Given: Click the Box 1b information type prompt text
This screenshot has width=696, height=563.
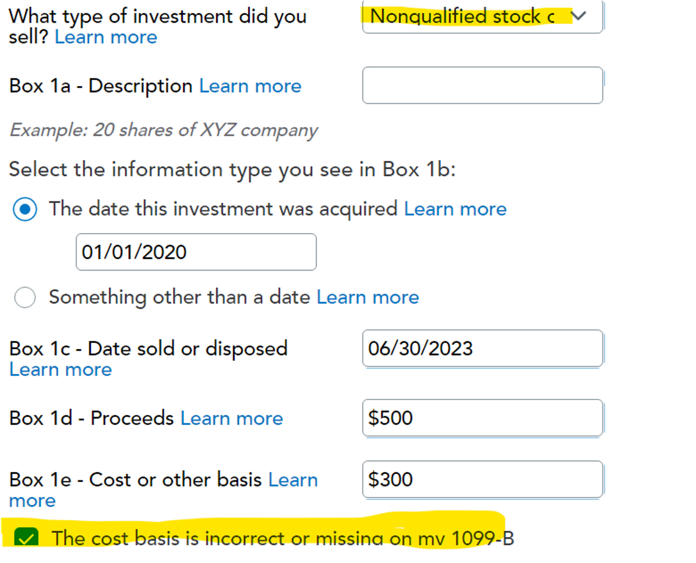Looking at the screenshot, I should [x=232, y=169].
